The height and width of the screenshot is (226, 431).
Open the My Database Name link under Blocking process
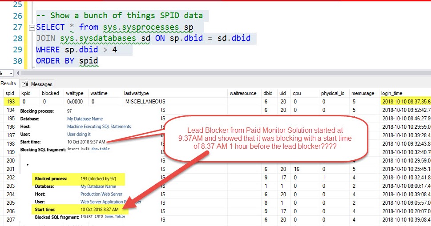85,119
